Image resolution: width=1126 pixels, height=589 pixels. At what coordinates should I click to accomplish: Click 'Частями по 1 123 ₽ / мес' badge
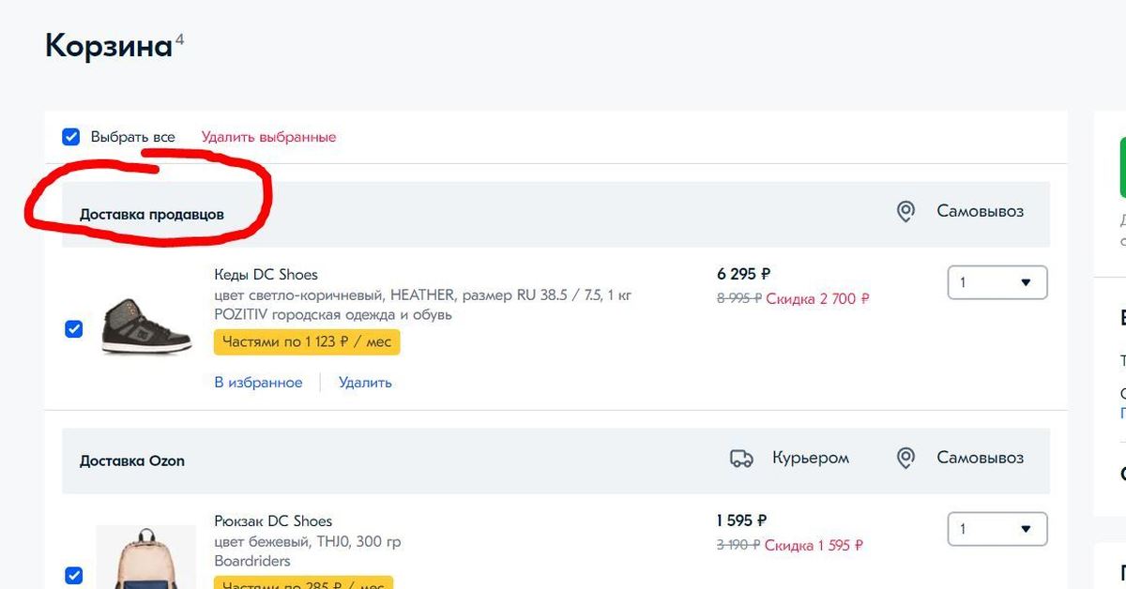tap(307, 342)
